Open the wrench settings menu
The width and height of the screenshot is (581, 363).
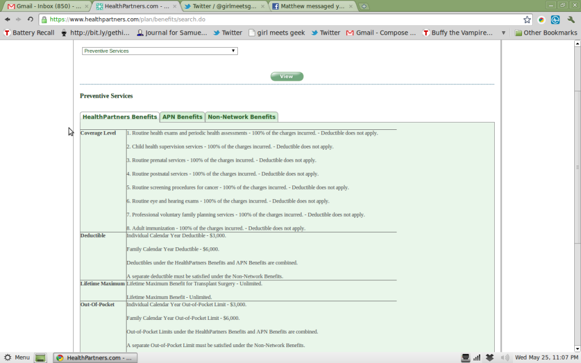(x=571, y=20)
